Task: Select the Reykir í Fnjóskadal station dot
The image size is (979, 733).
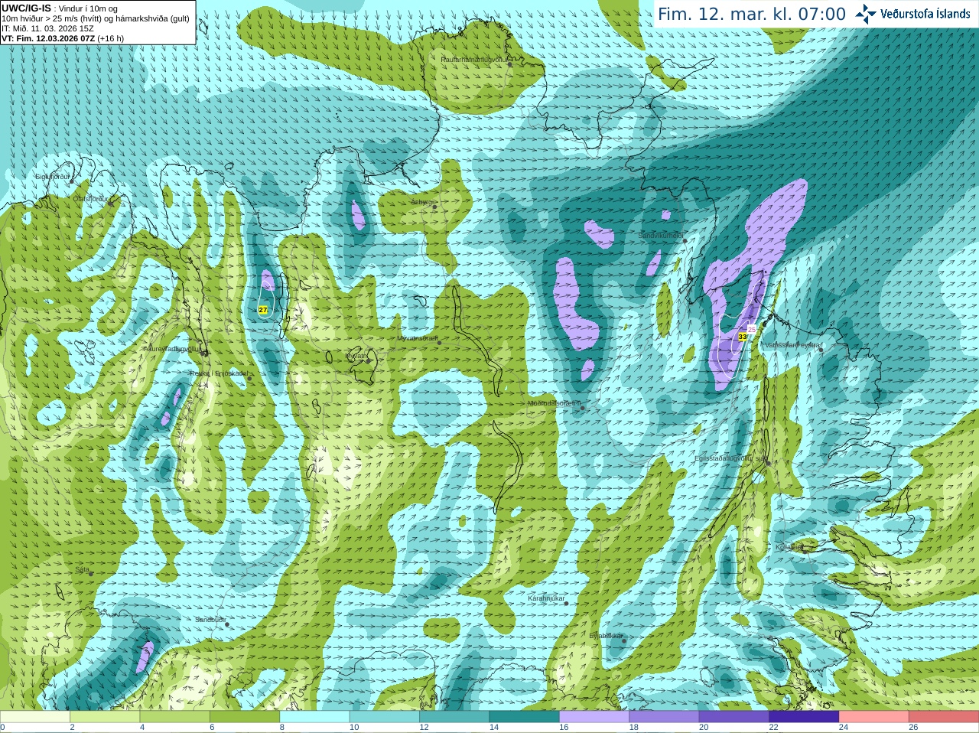Action: pos(249,378)
